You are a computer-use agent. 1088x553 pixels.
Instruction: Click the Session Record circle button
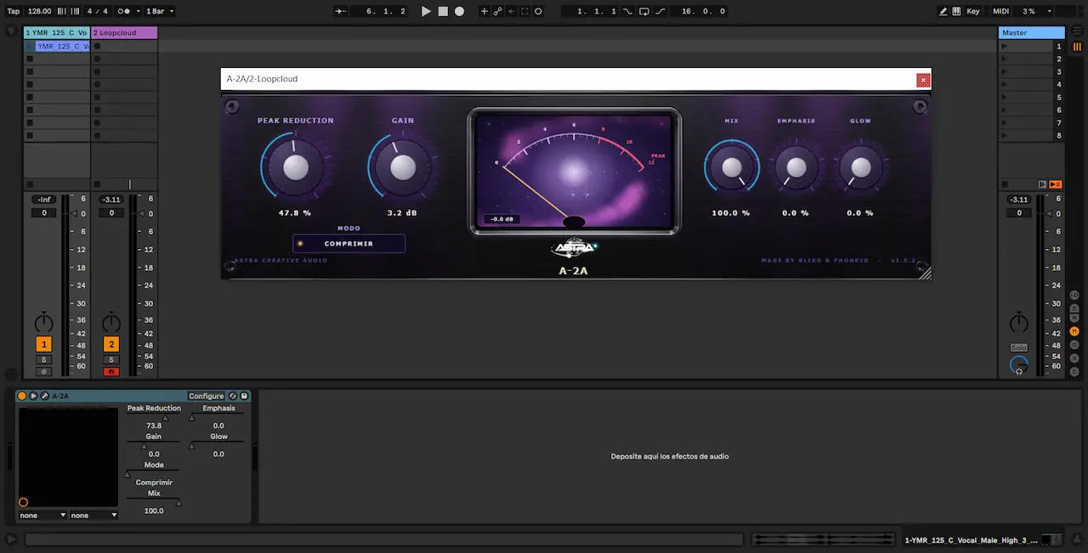coord(538,11)
